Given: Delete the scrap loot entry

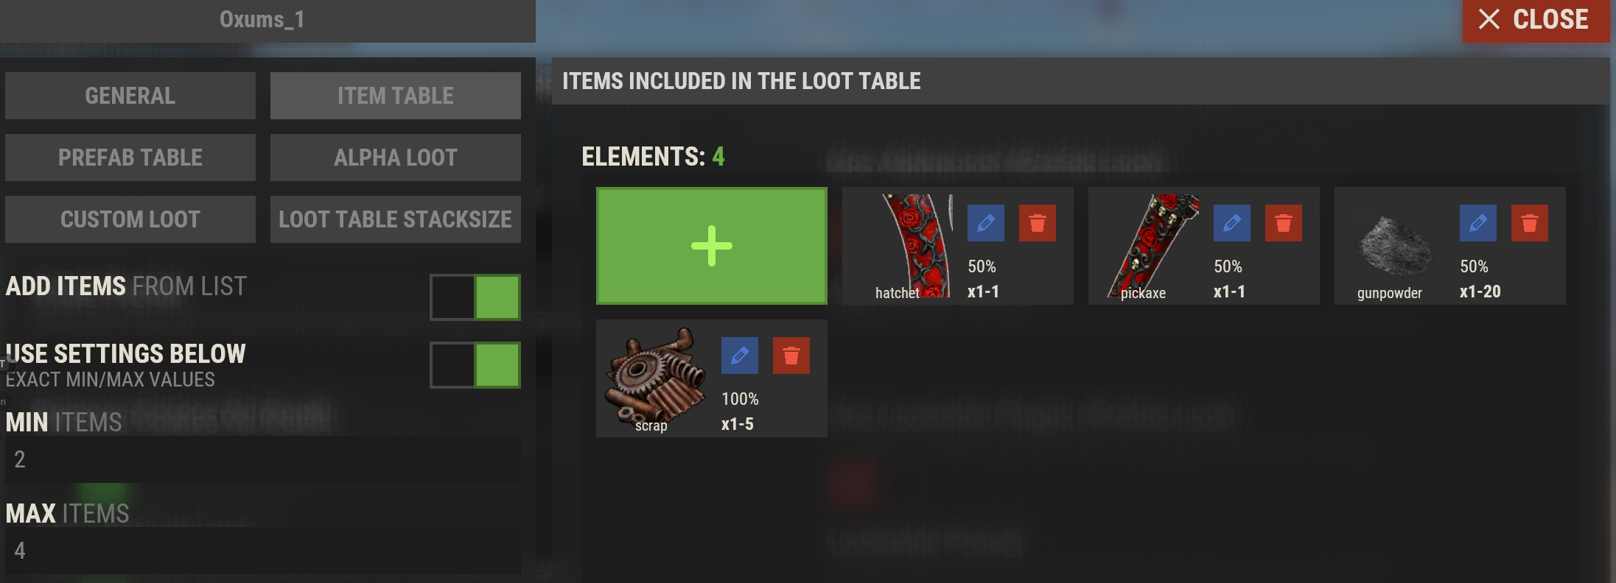Looking at the screenshot, I should tap(791, 356).
